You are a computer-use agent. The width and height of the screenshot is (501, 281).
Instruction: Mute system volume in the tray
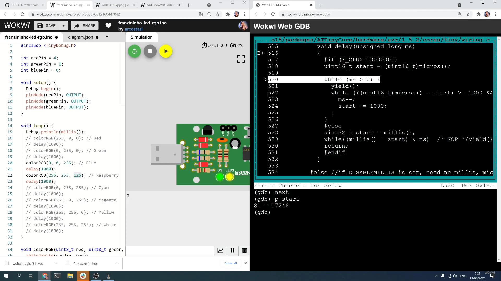(x=455, y=276)
